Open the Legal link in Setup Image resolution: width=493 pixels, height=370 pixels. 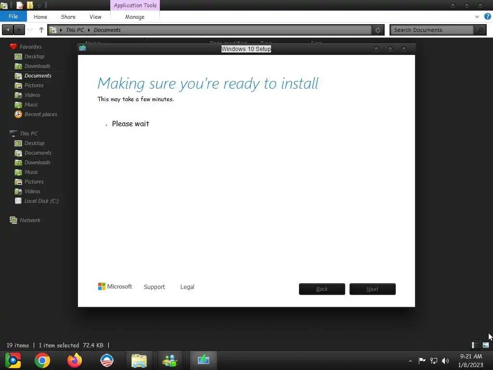coord(187,287)
